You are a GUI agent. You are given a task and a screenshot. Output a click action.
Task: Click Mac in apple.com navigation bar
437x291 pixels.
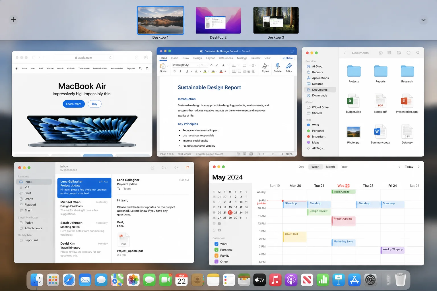pyautogui.click(x=33, y=68)
